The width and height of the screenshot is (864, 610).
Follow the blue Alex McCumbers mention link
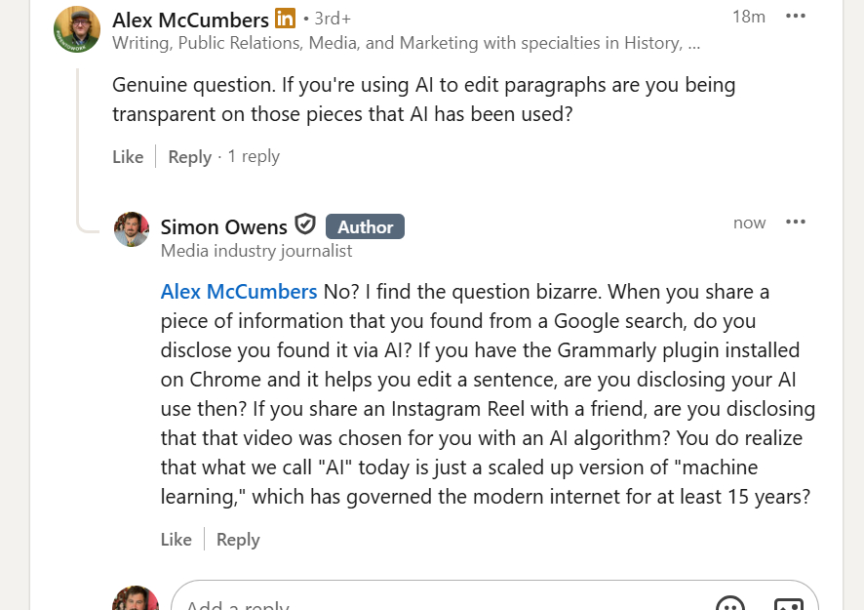239,292
